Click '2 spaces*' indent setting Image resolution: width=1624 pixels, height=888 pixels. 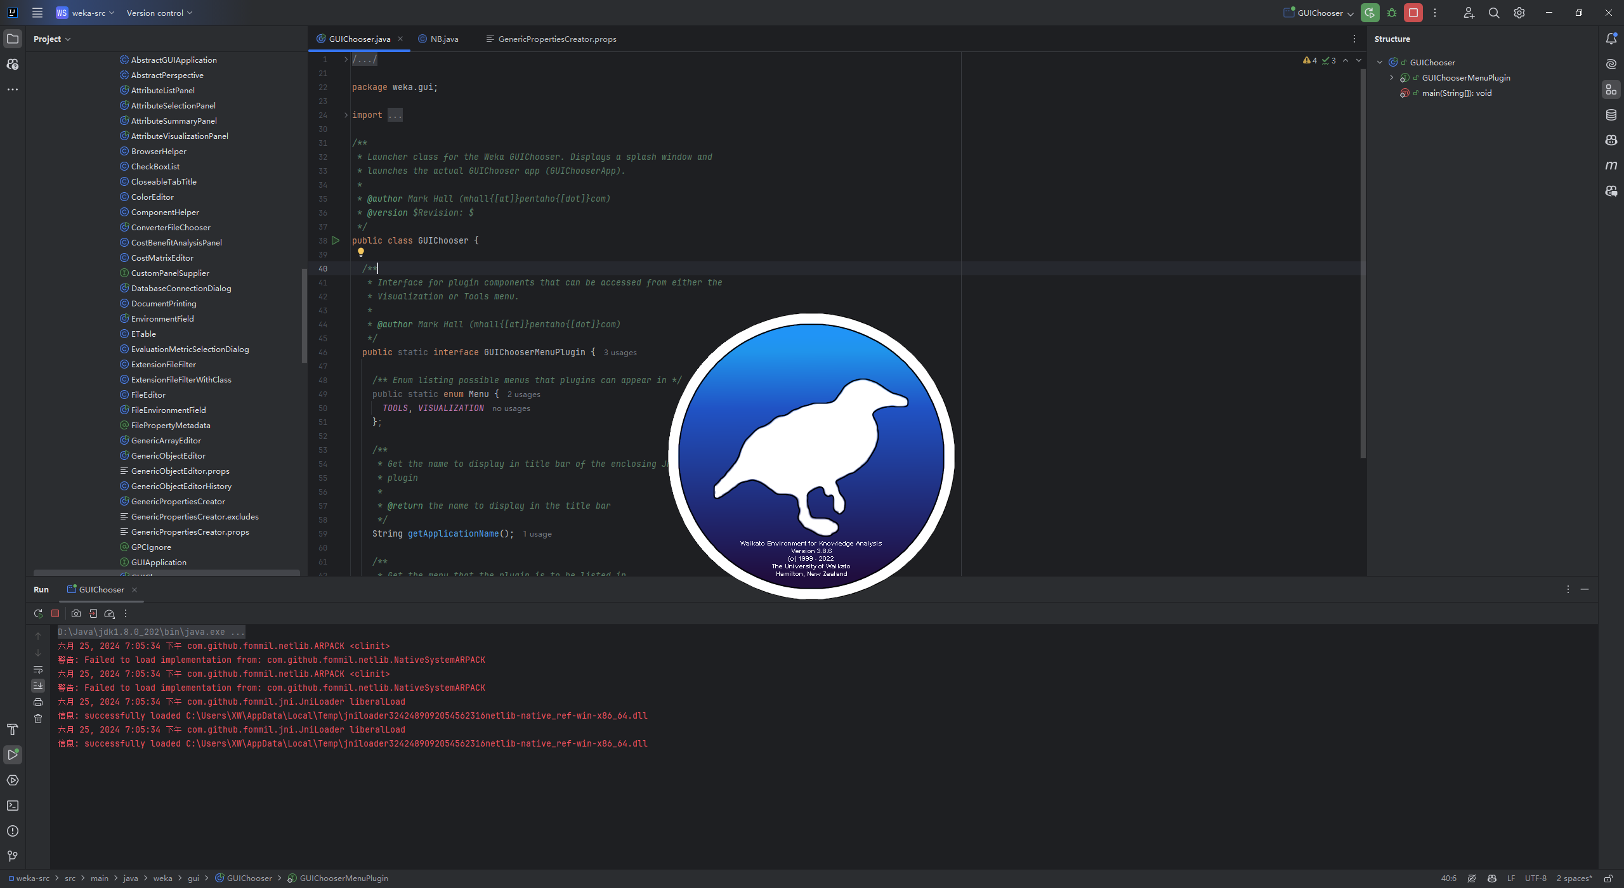pyautogui.click(x=1574, y=878)
